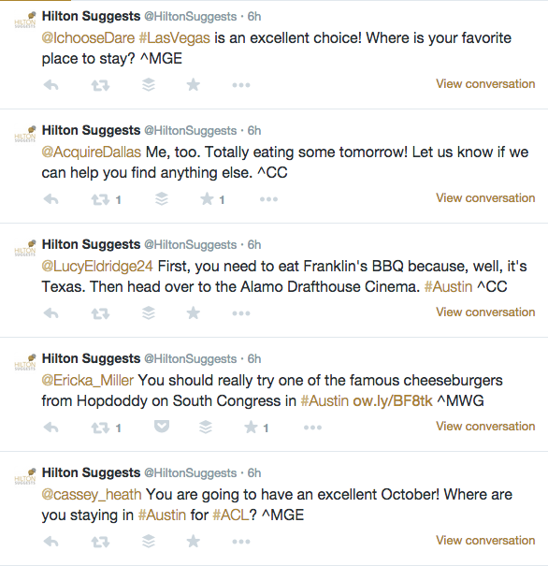548x566 pixels.
Task: Open the ow.ly/BF8tk link
Action: click(x=393, y=401)
